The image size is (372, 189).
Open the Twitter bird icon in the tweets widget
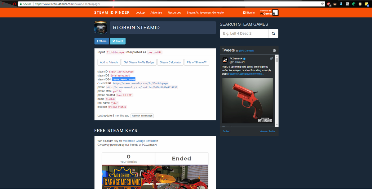(x=271, y=58)
